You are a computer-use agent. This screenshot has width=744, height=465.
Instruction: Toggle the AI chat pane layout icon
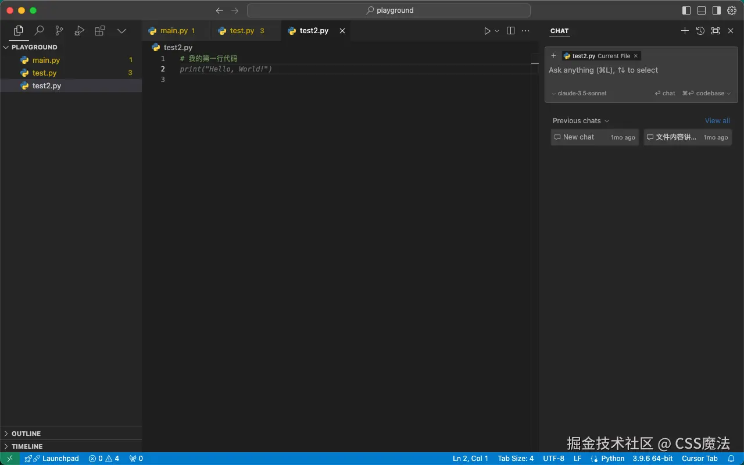(717, 10)
